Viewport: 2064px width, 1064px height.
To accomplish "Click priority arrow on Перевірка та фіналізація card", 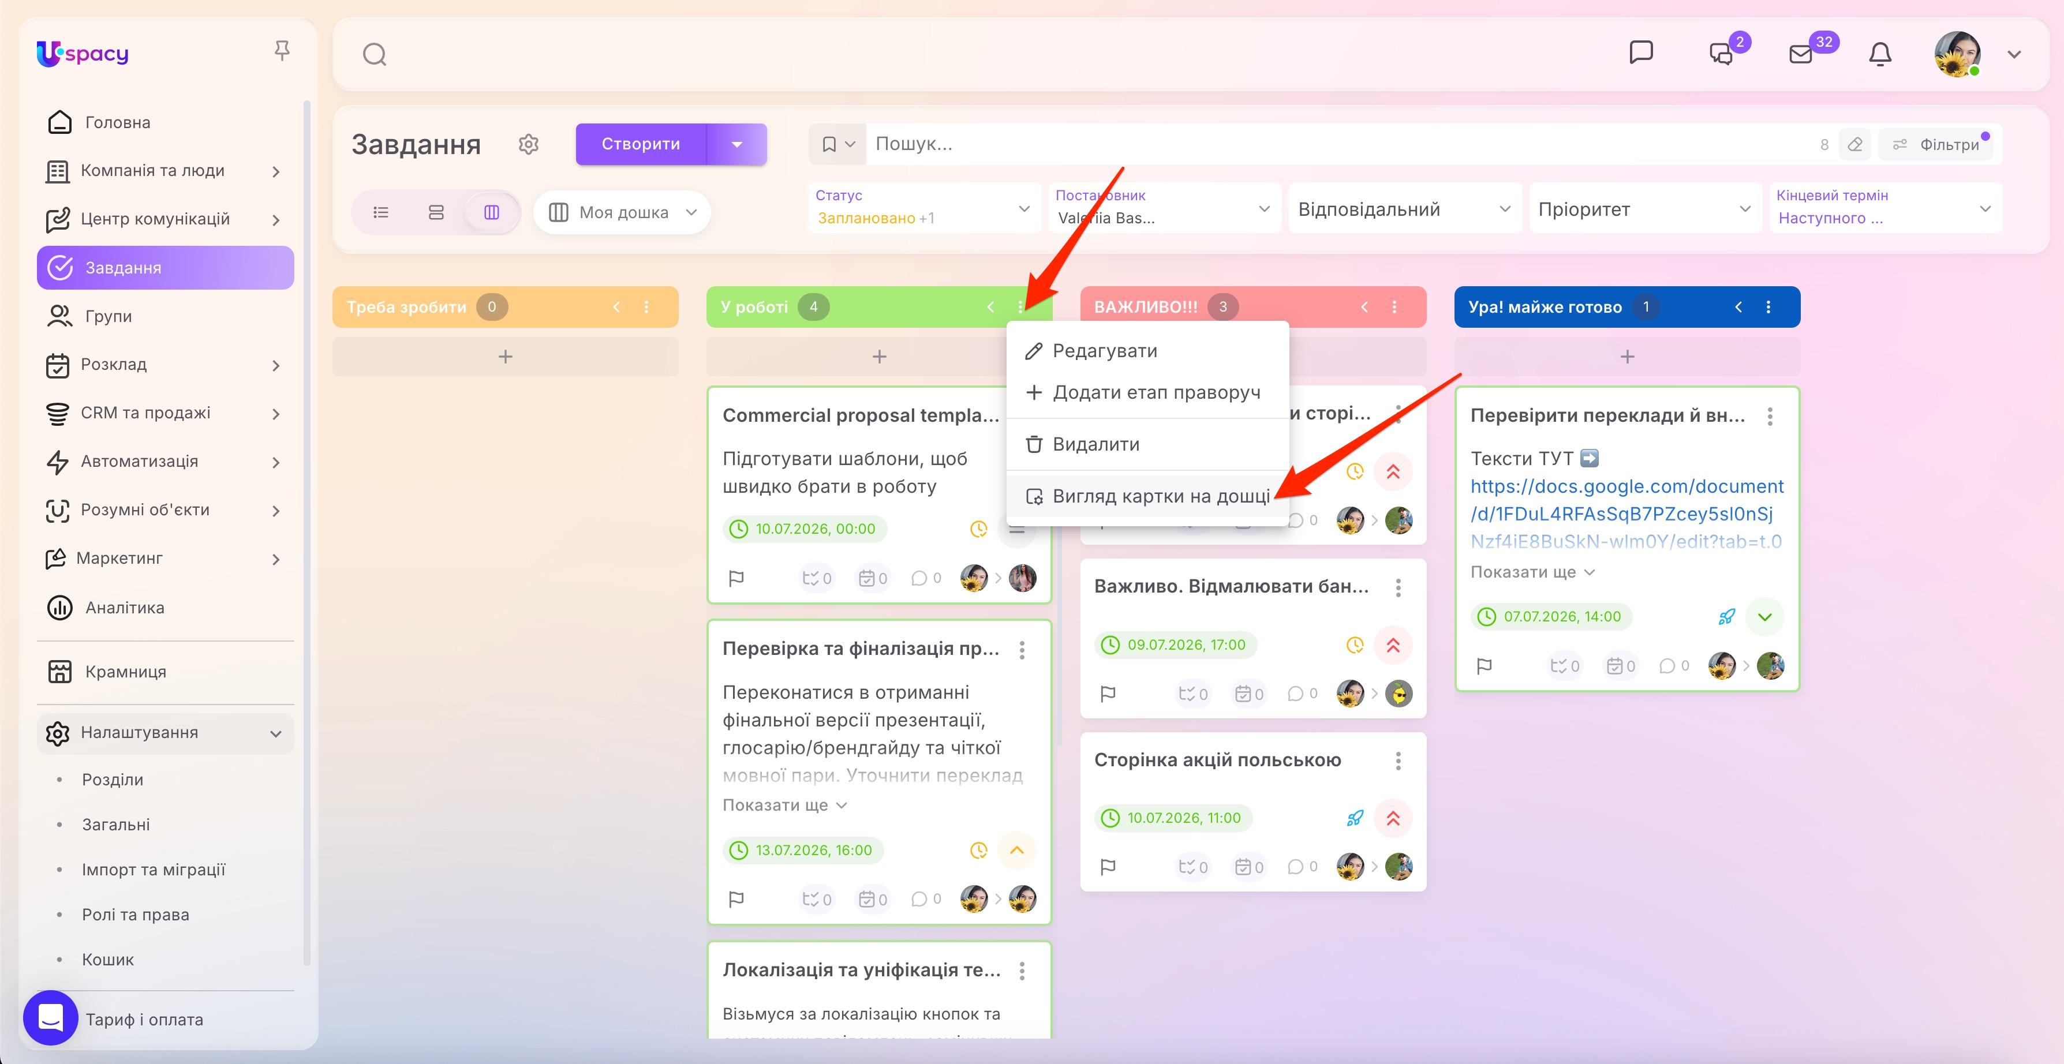I will pyautogui.click(x=1017, y=850).
